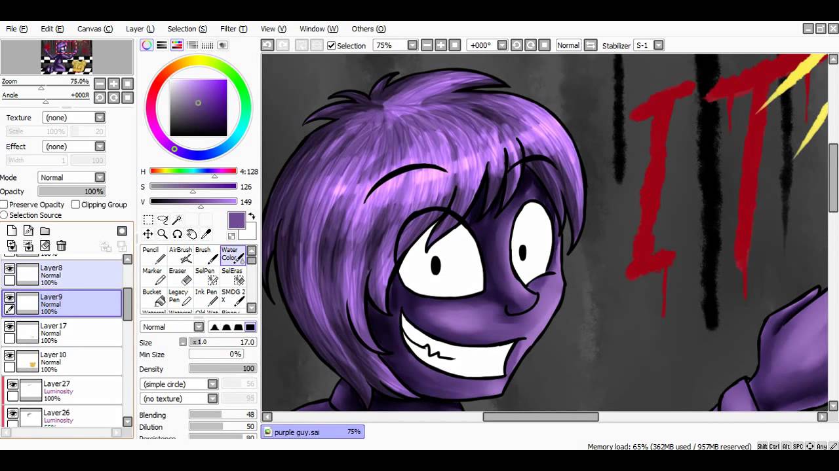Click the undo arrow in the toolbar
839x471 pixels.
pos(267,45)
